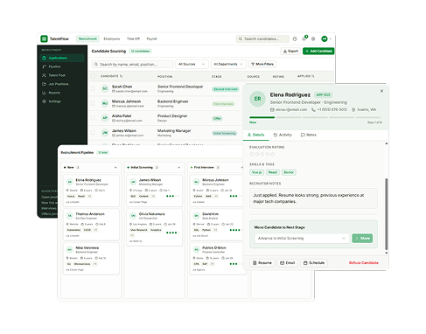Open the Advance to Initial Screening dropdown
Image resolution: width=426 pixels, height=334 pixels.
302,239
